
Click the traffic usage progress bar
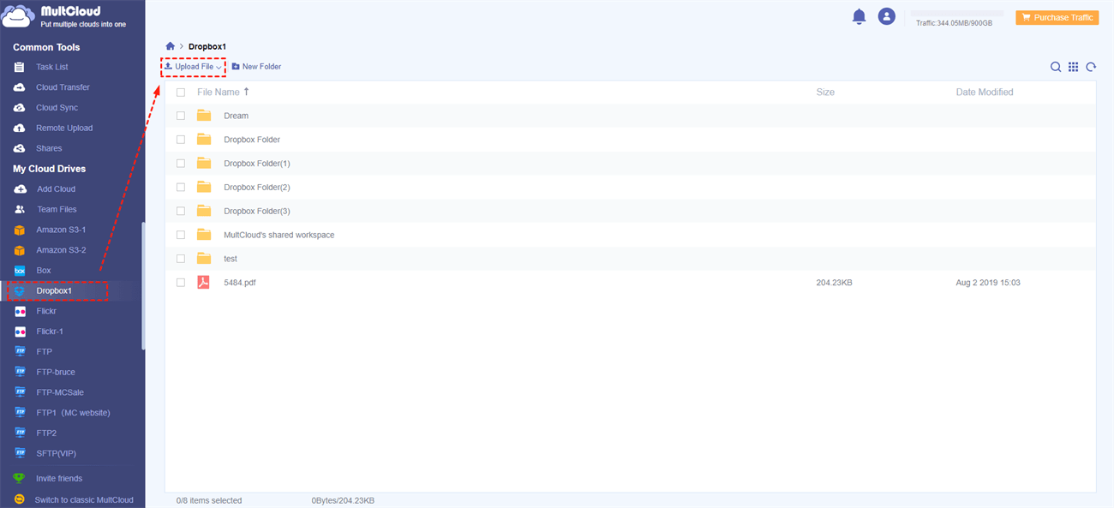pos(956,14)
